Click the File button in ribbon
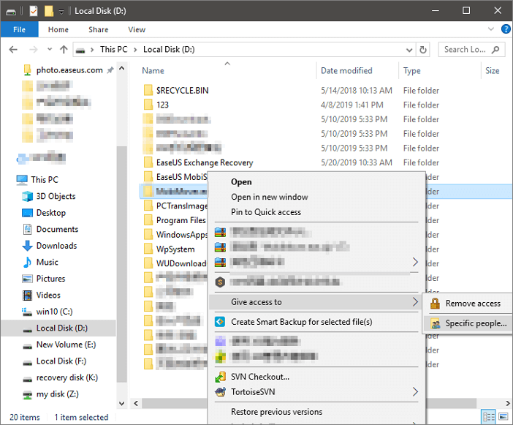The height and width of the screenshot is (425, 513). [19, 30]
